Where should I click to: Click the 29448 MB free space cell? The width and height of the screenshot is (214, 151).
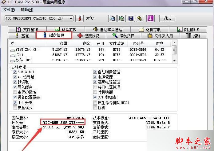click(x=83, y=60)
